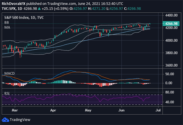Click the May date axis label
183x125 pixels.
[88, 110]
